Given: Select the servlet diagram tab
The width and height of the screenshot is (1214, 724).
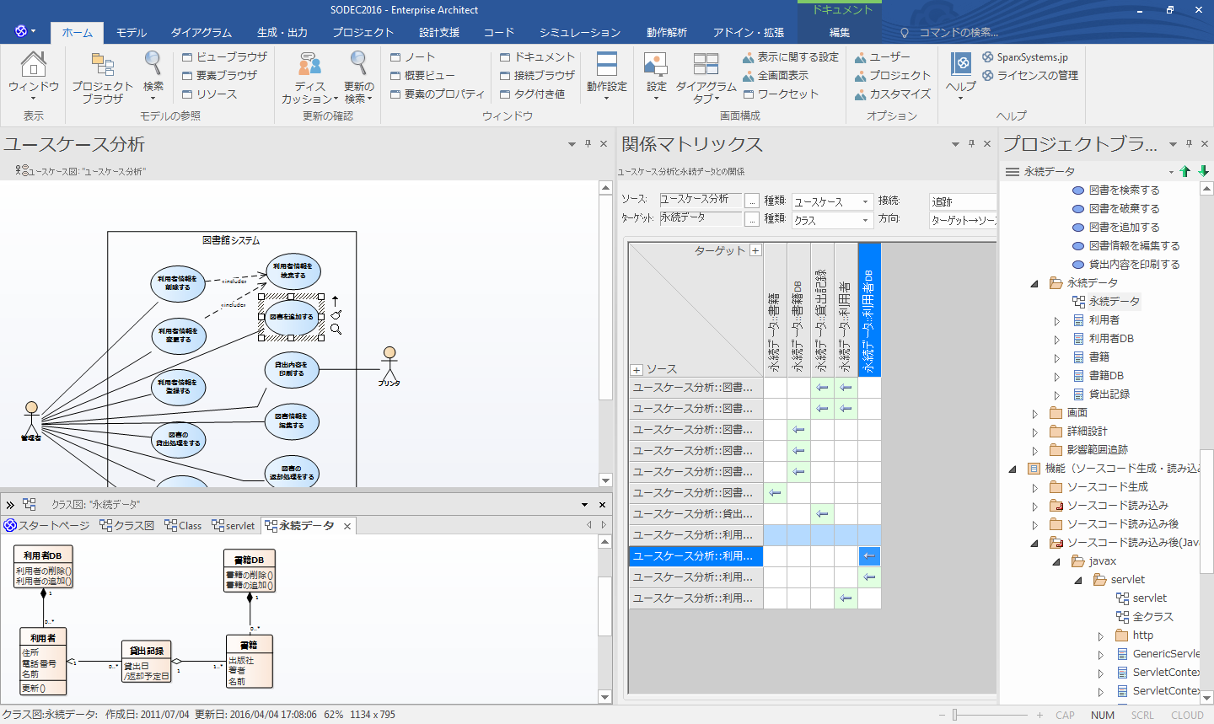Looking at the screenshot, I should 234,525.
